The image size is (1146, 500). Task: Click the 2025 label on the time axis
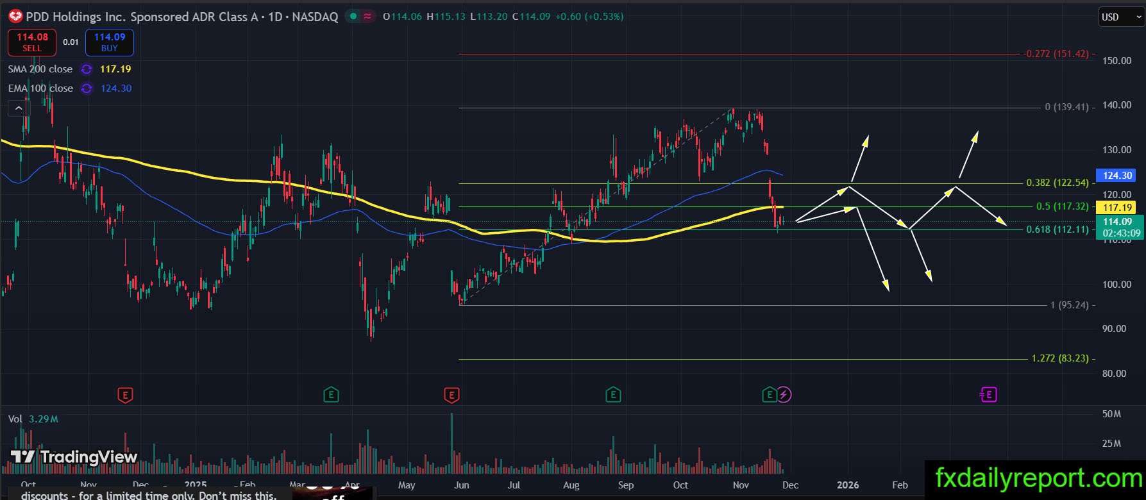click(196, 485)
